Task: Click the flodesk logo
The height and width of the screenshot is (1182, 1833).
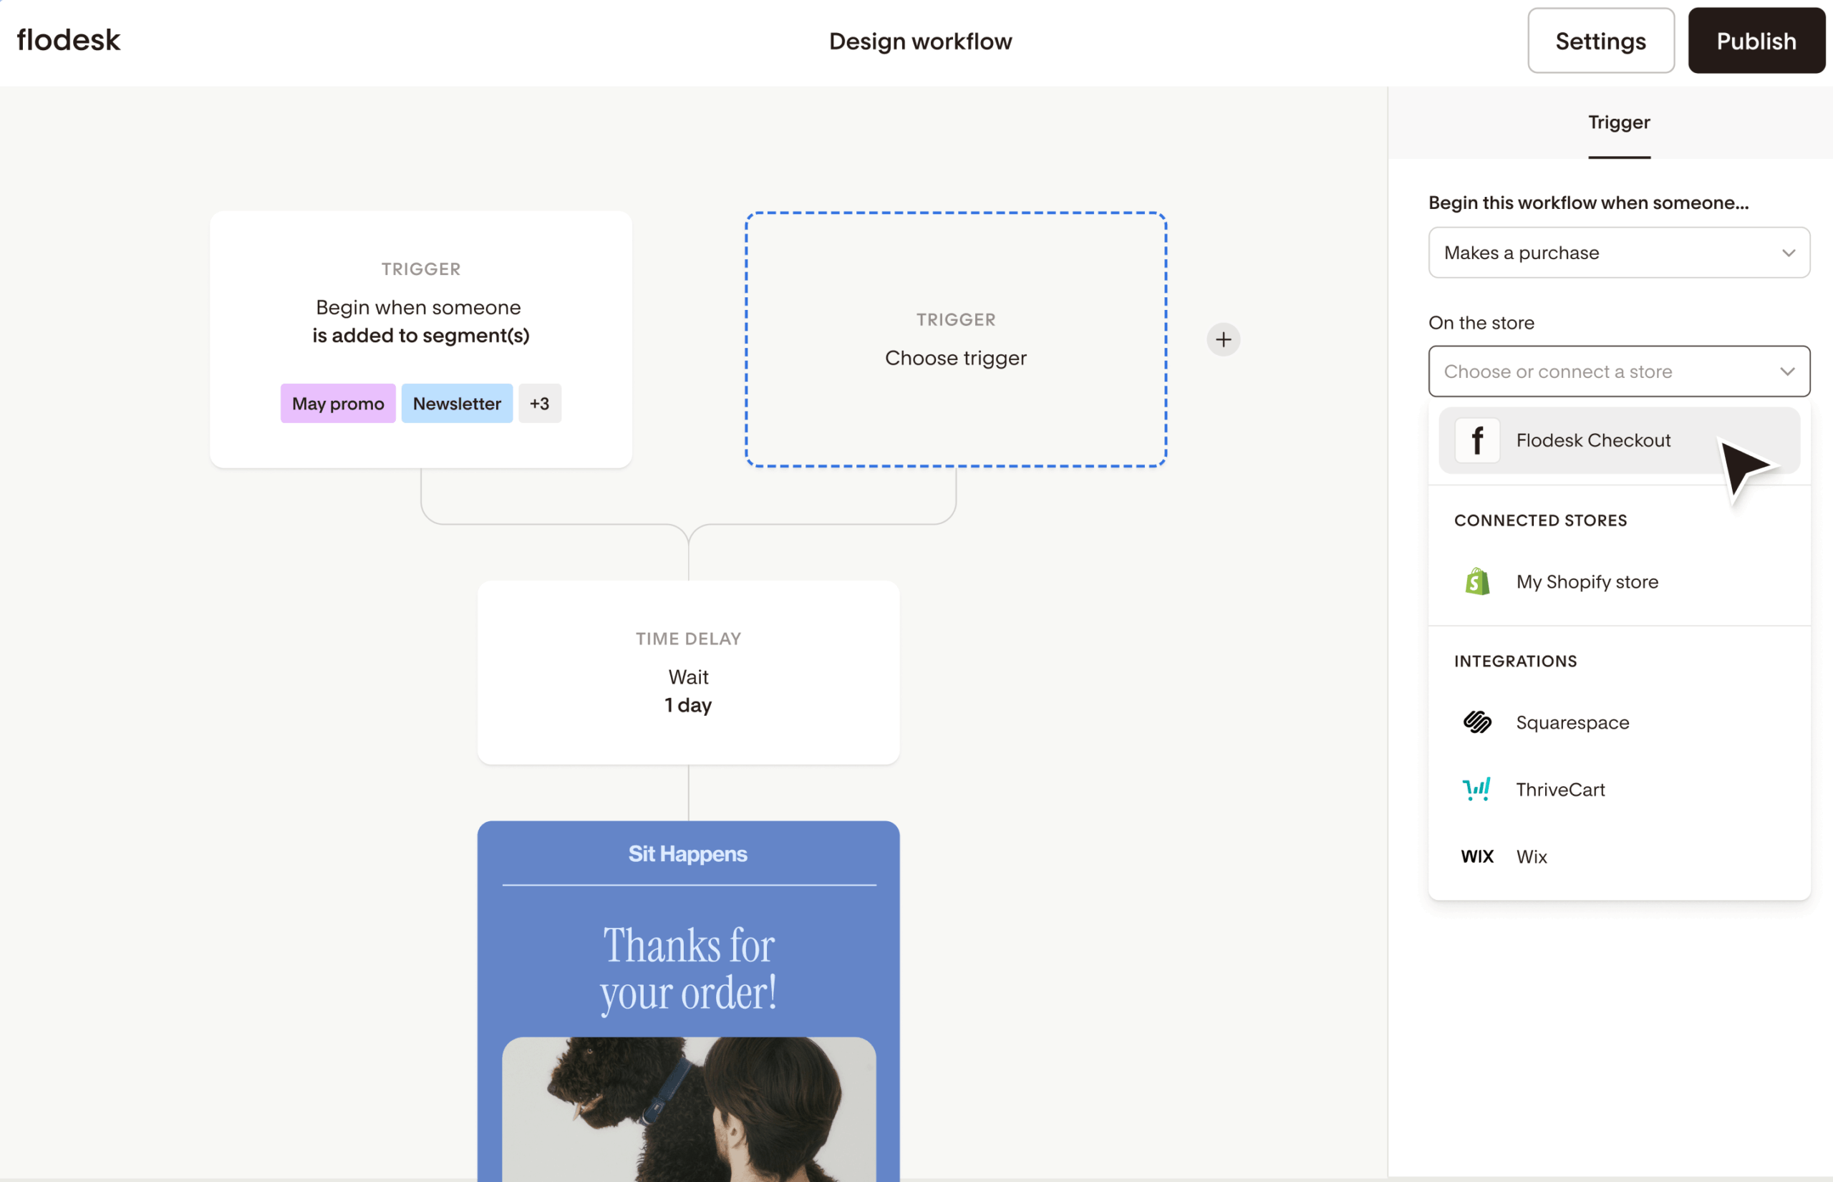Action: click(x=67, y=40)
